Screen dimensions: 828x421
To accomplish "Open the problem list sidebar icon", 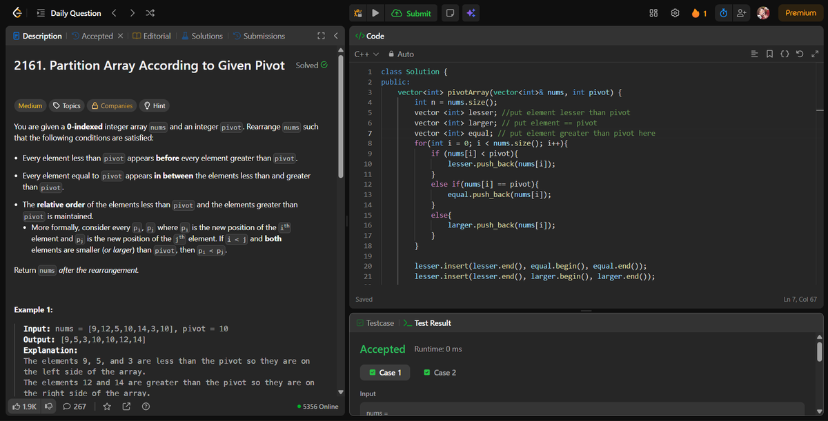I will tap(41, 13).
